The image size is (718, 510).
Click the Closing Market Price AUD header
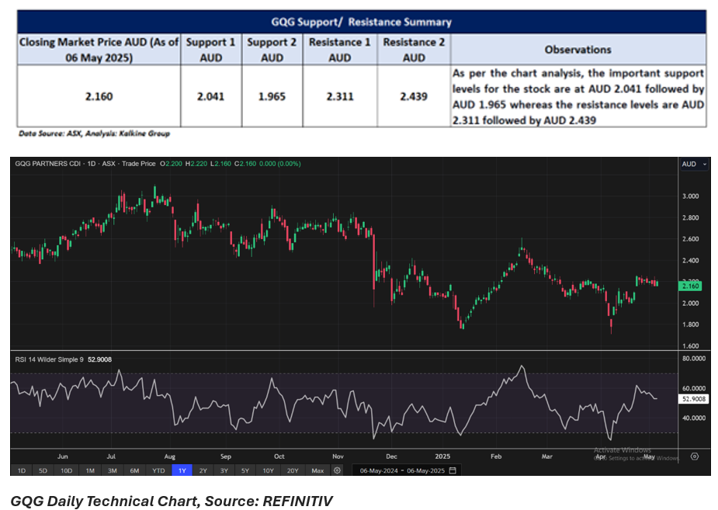pyautogui.click(x=99, y=50)
